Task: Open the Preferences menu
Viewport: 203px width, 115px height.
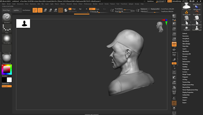Action: (x=87, y=4)
